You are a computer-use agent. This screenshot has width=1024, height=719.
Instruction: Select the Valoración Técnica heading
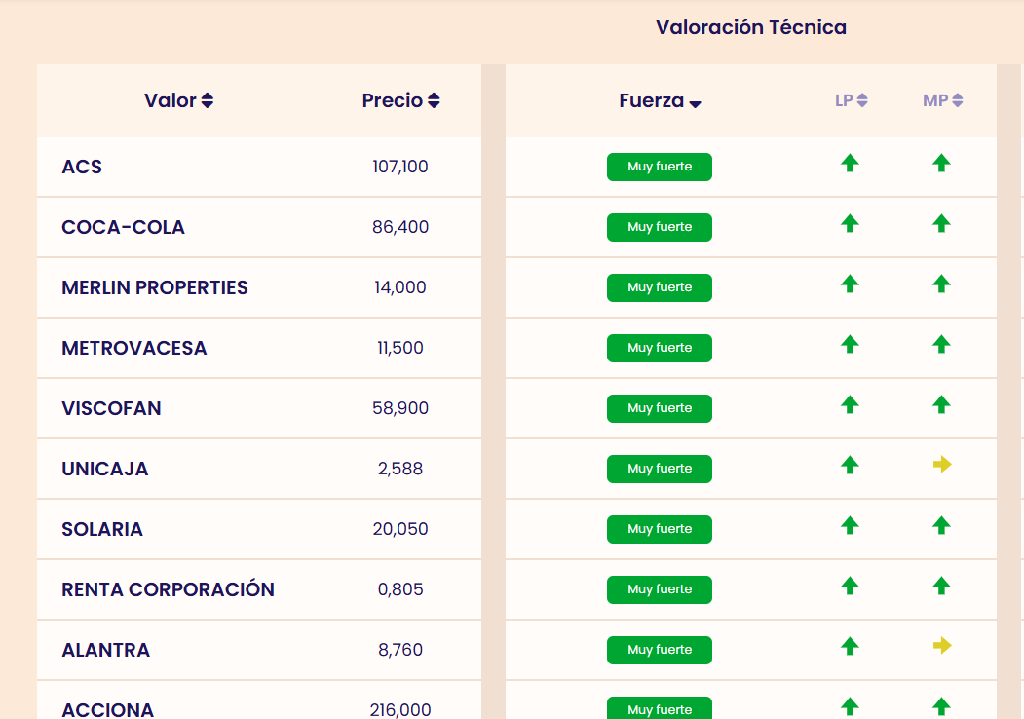[x=751, y=27]
